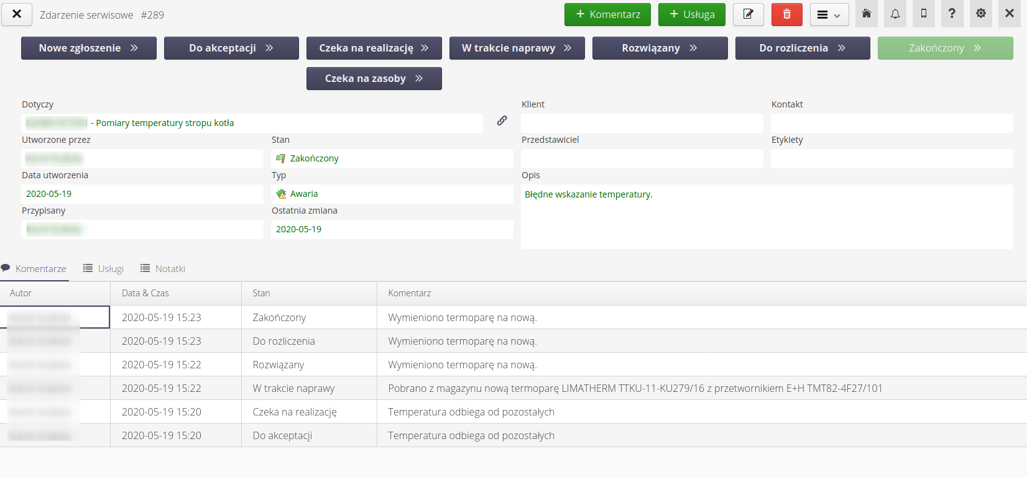Select the Komentarze tab
Image resolution: width=1027 pixels, height=477 pixels.
(x=34, y=268)
